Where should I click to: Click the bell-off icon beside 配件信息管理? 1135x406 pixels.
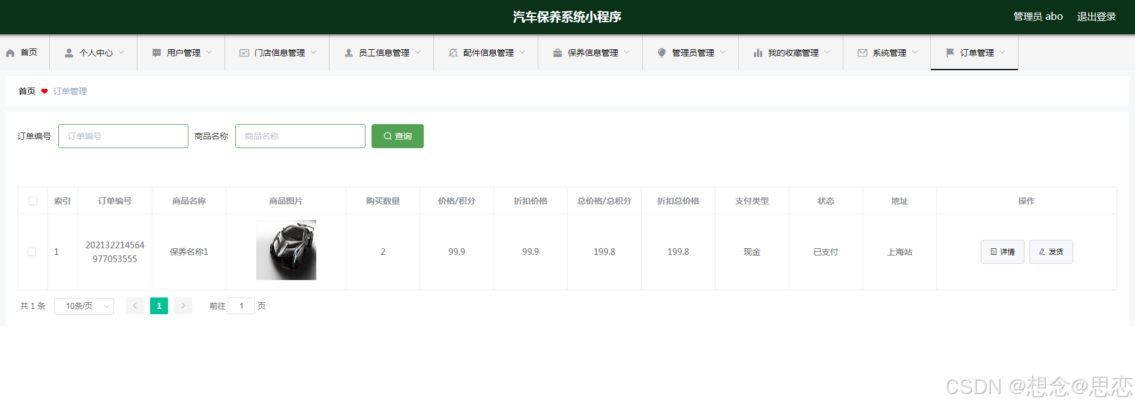(x=453, y=53)
